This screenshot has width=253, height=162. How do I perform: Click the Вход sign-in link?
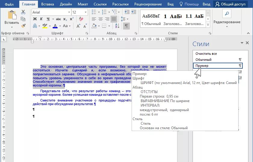point(206,4)
